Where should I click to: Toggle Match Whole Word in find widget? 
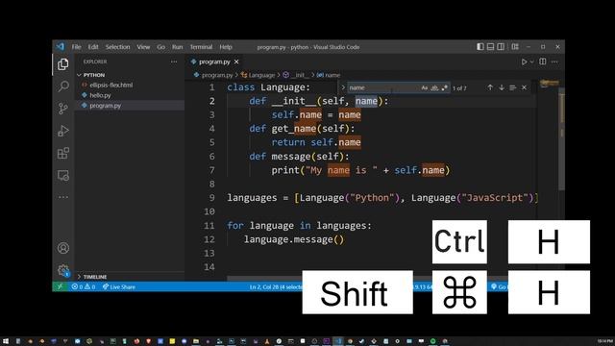click(434, 87)
